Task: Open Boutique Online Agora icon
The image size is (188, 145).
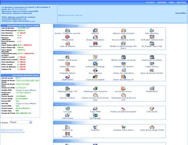Action: point(123,127)
